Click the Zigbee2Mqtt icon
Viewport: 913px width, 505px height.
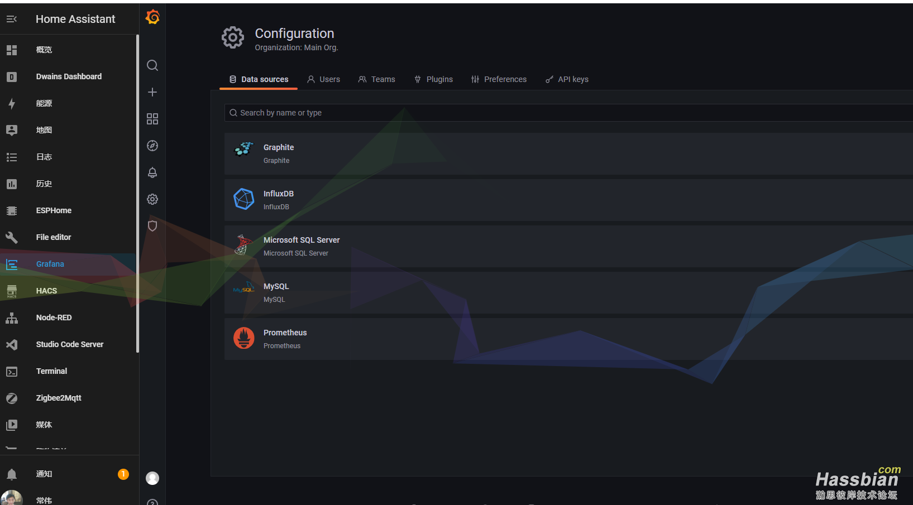tap(12, 398)
